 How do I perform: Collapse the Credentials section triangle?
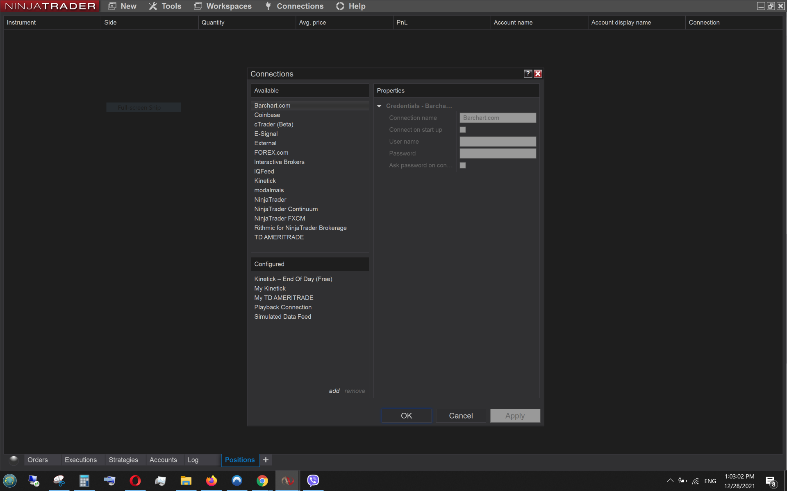[379, 106]
